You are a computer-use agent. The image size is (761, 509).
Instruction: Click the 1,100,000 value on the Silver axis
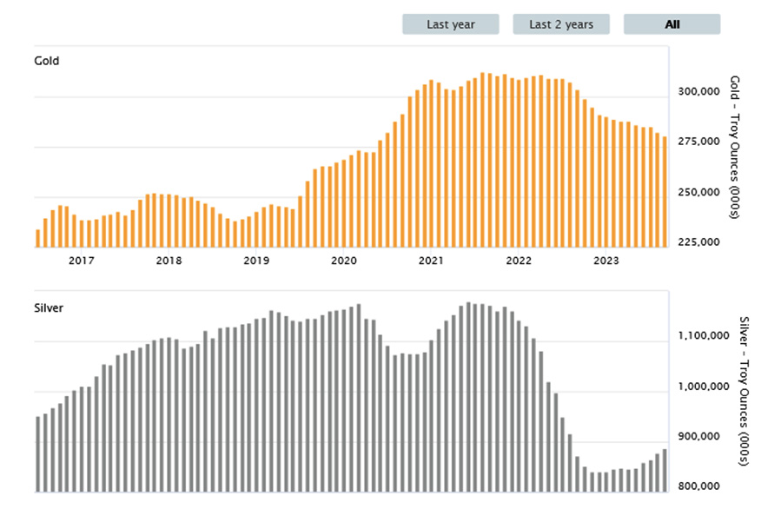click(x=702, y=336)
